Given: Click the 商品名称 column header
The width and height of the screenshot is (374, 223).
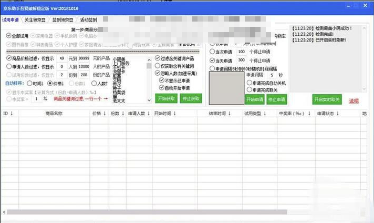Looking at the screenshot, I should (54, 114).
